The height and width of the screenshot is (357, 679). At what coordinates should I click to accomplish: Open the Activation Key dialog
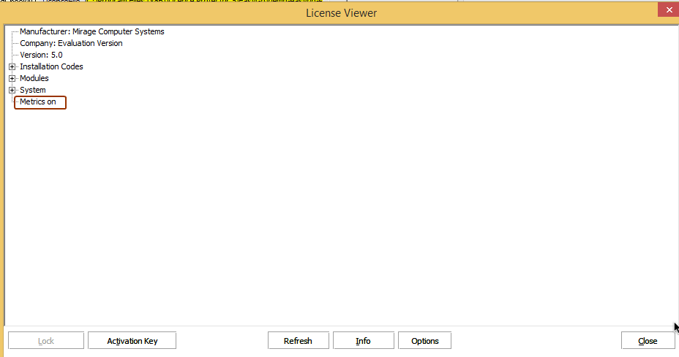(x=132, y=341)
